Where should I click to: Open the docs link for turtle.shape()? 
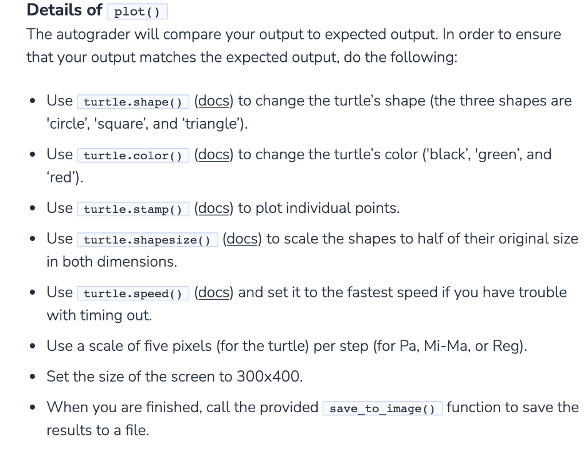click(213, 101)
